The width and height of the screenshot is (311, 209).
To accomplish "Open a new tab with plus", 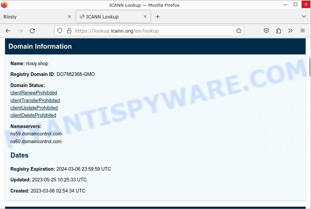I will [x=158, y=17].
